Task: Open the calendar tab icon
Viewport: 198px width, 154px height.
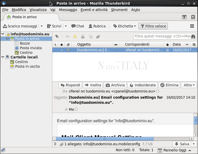Action: point(184,17)
